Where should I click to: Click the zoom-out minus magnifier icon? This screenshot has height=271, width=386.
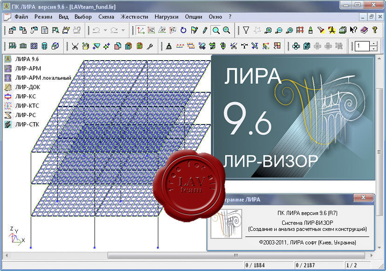click(x=278, y=30)
